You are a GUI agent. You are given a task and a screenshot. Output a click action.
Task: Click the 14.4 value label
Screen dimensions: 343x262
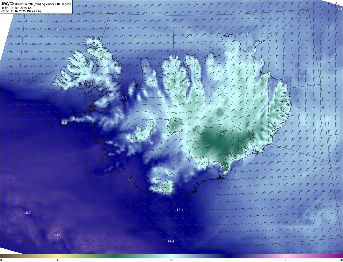tap(171, 241)
